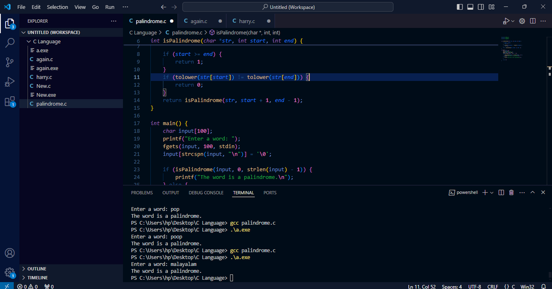Open Explorer Views and More Actions ellipsis
The image size is (552, 289).
tap(114, 21)
